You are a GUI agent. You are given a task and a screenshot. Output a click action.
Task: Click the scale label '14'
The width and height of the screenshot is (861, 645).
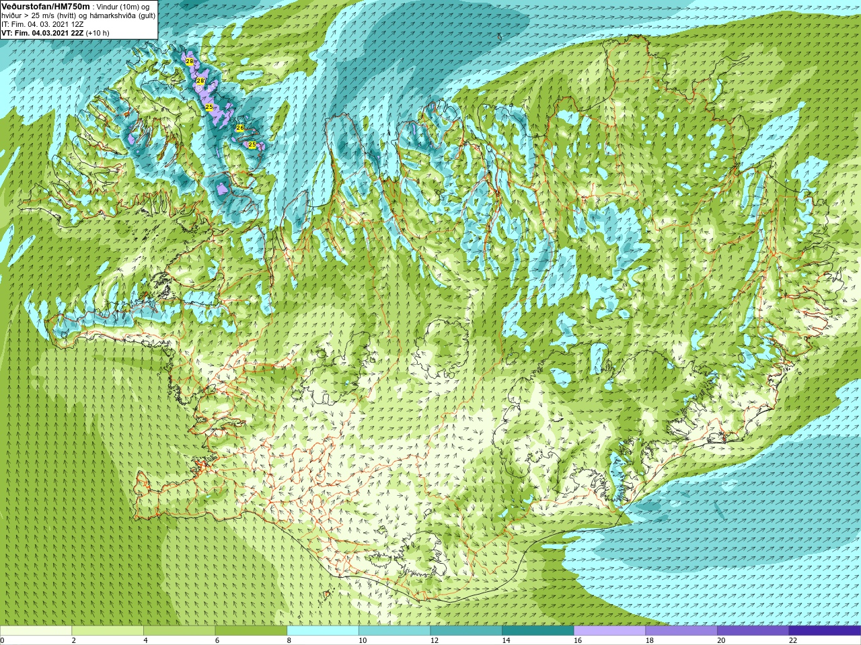(506, 640)
